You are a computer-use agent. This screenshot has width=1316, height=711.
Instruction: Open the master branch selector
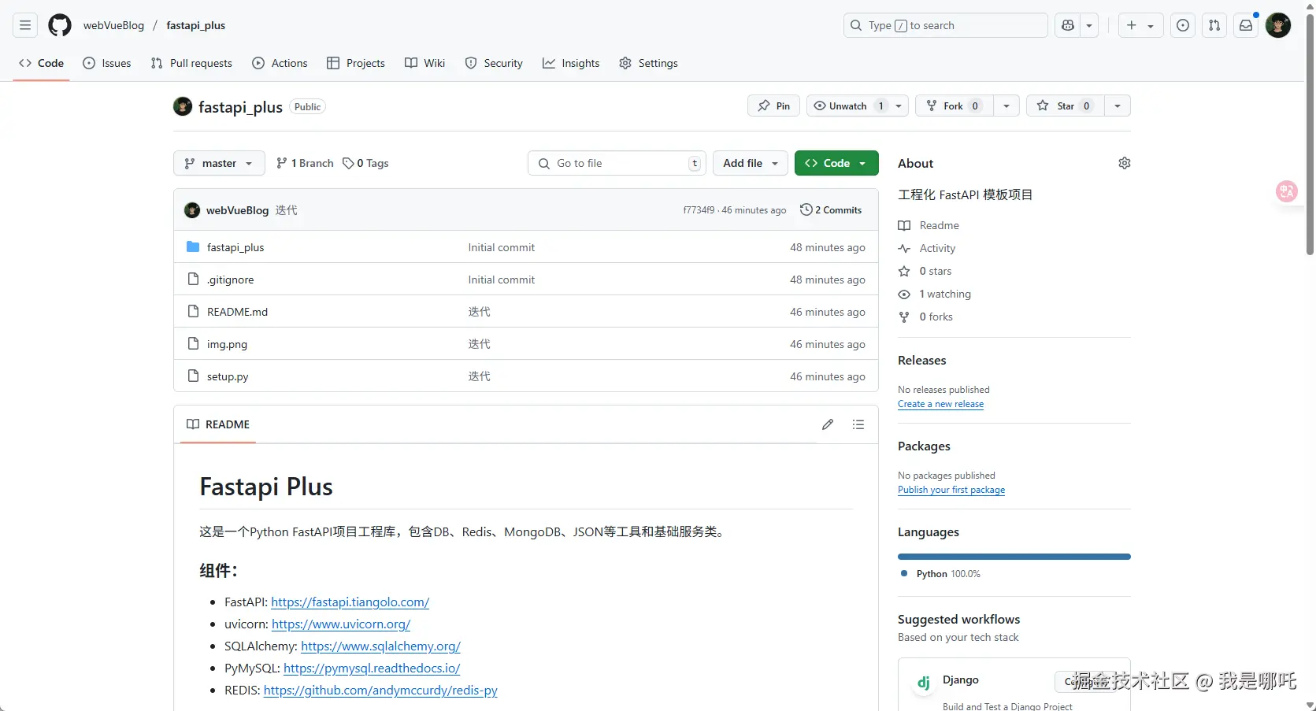tap(219, 163)
